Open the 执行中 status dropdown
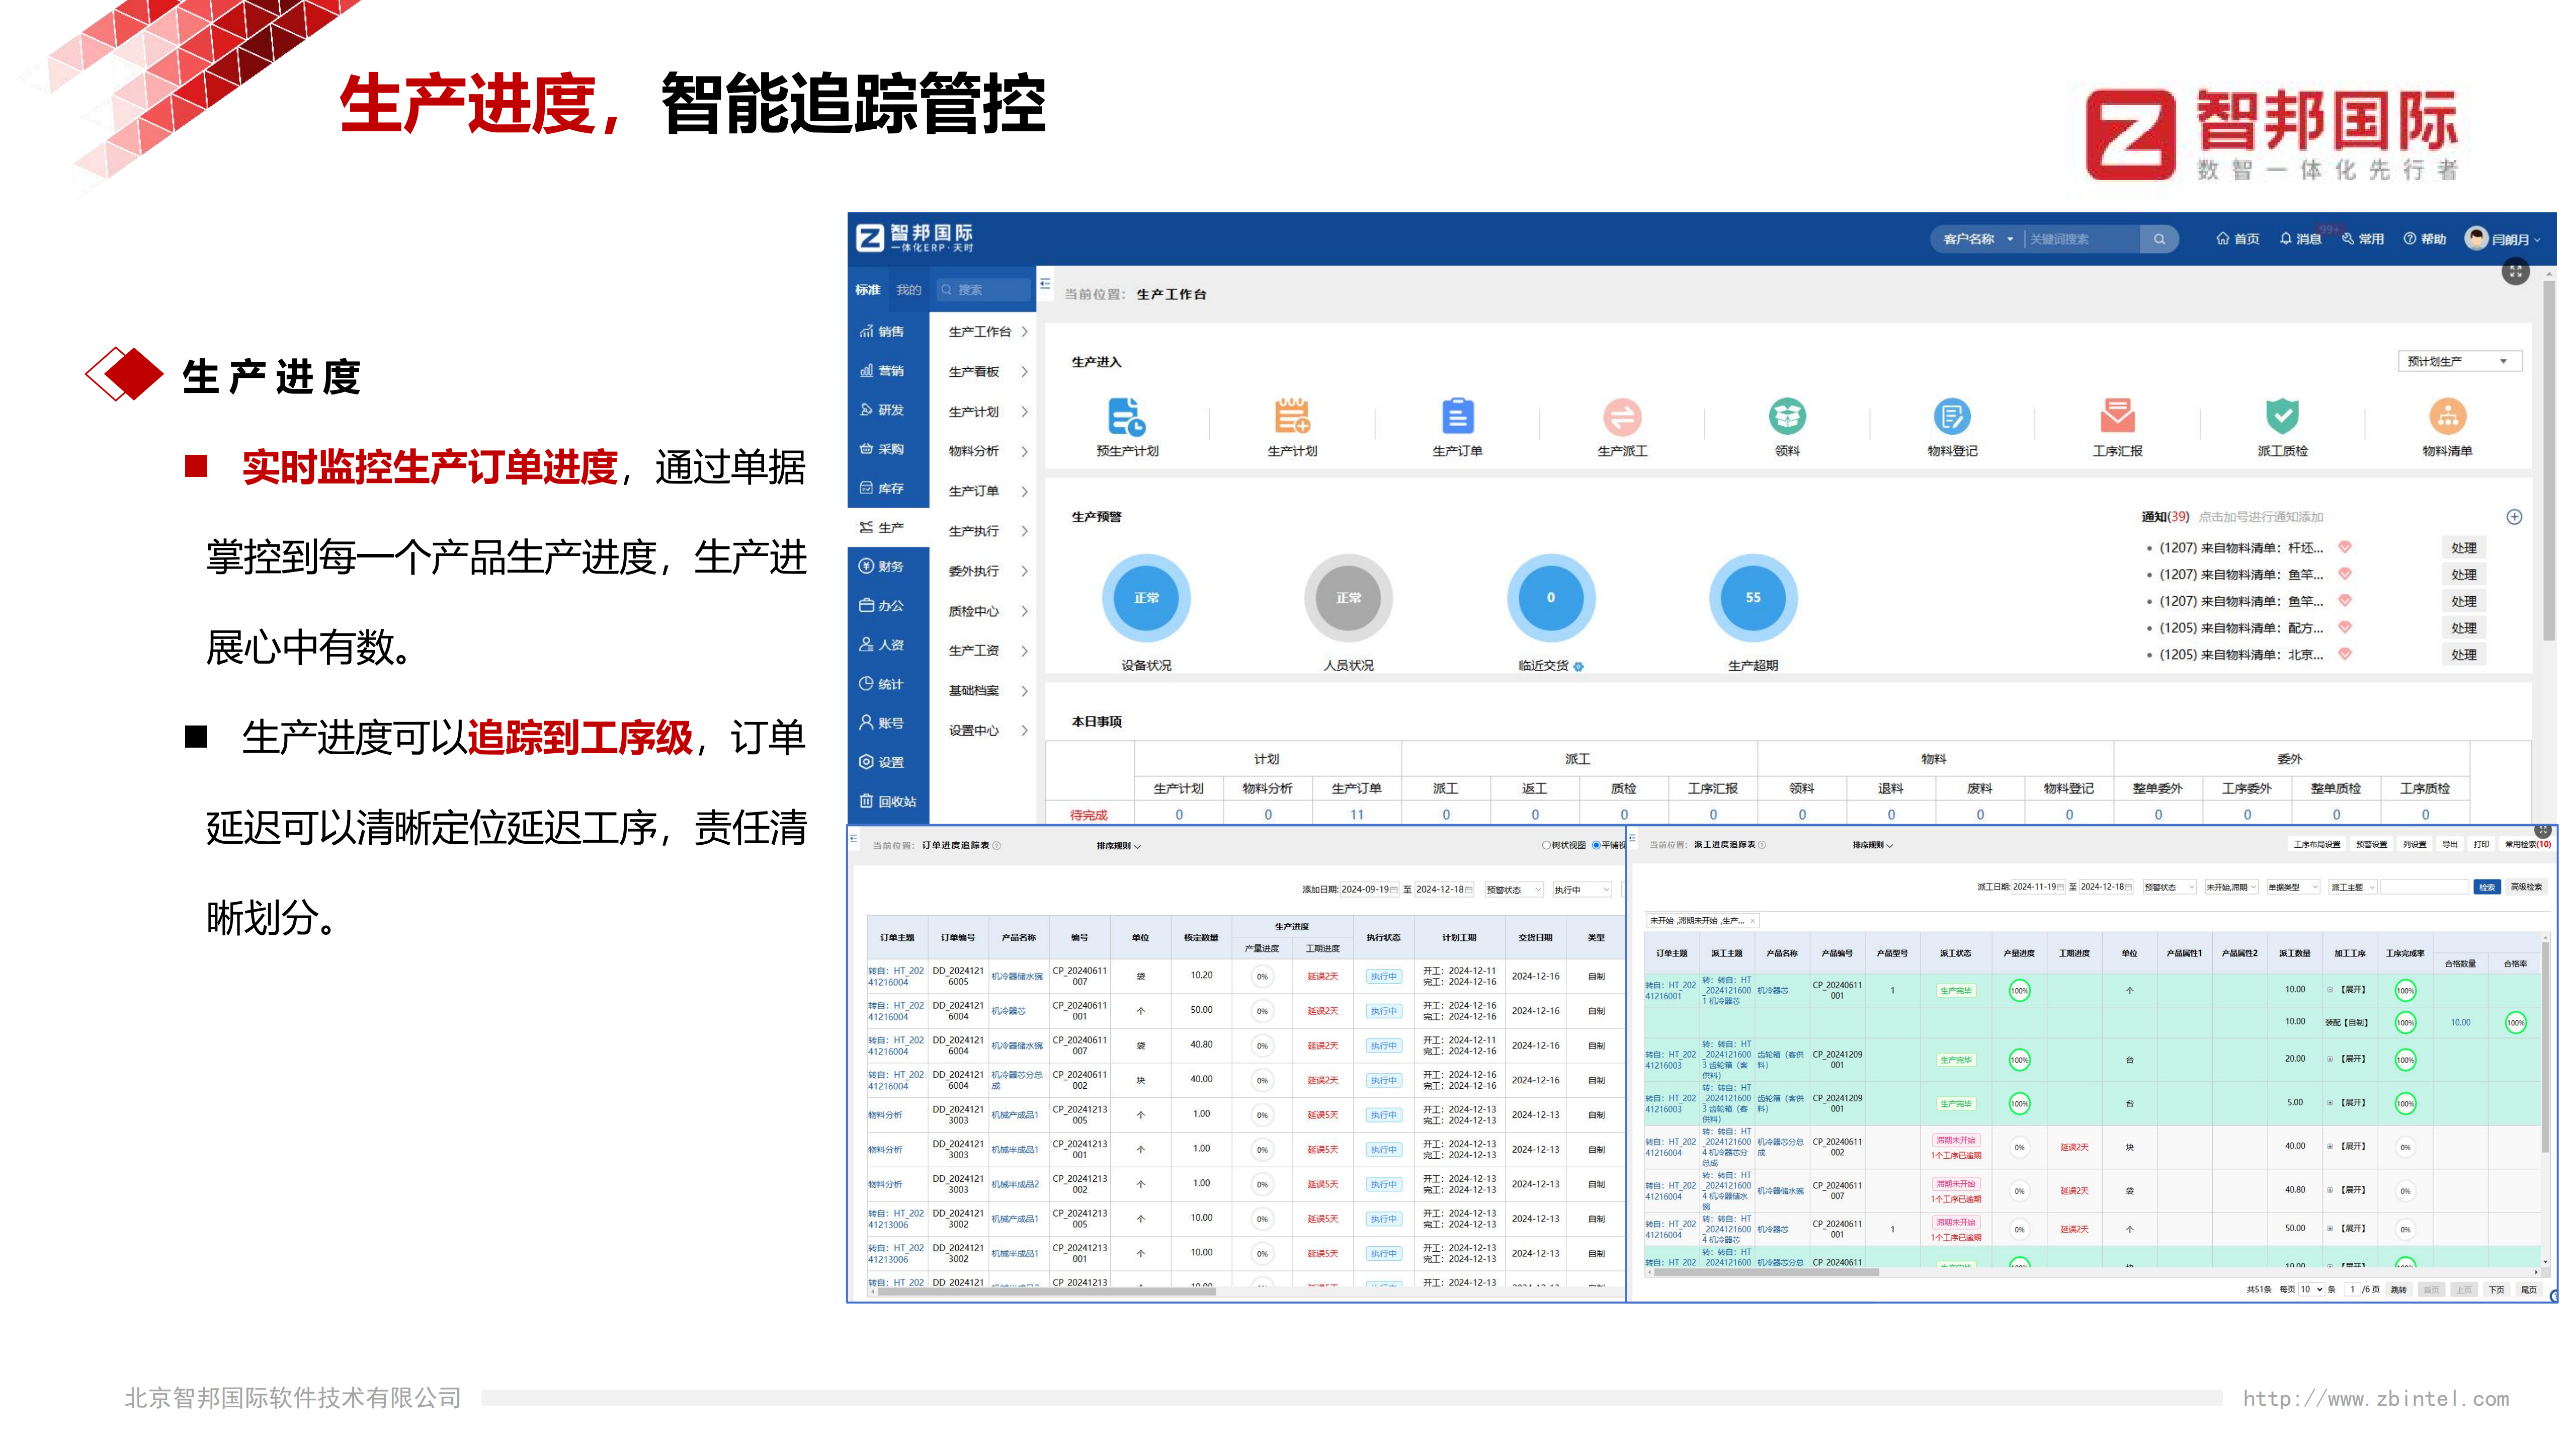This screenshot has height=1449, width=2576. (x=1582, y=890)
